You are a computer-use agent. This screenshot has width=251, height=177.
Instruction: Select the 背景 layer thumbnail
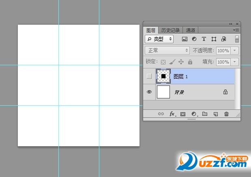click(163, 92)
